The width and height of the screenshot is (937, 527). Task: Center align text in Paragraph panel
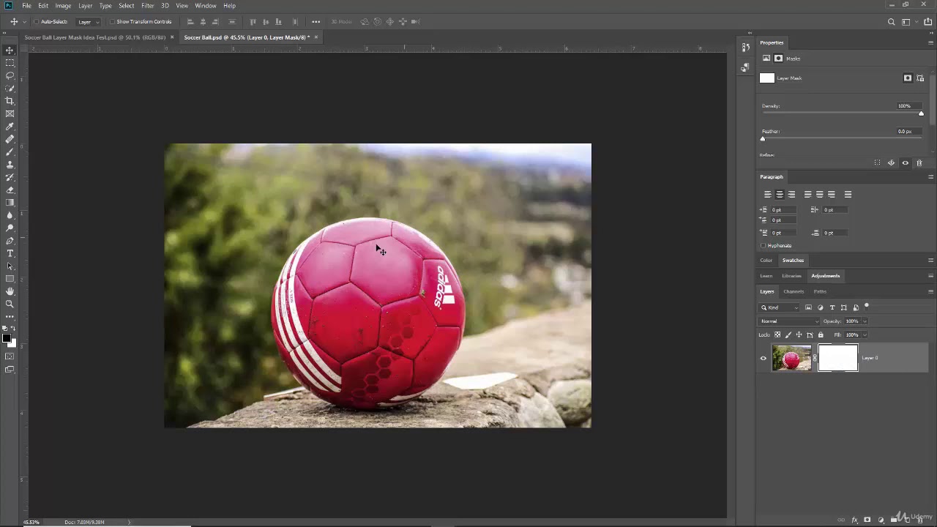click(779, 195)
